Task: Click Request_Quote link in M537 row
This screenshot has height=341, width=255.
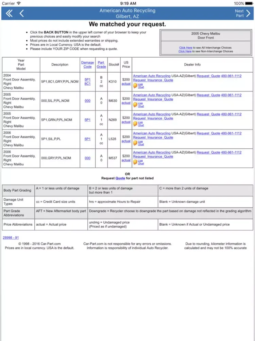Action: (208, 152)
